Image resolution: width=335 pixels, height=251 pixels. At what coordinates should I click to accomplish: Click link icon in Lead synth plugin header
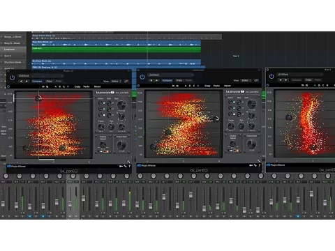[256, 80]
